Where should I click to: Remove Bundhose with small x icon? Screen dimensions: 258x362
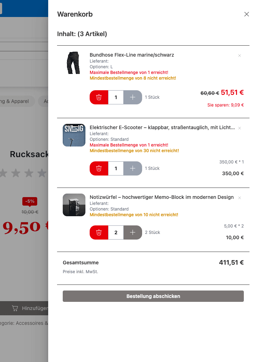240,56
